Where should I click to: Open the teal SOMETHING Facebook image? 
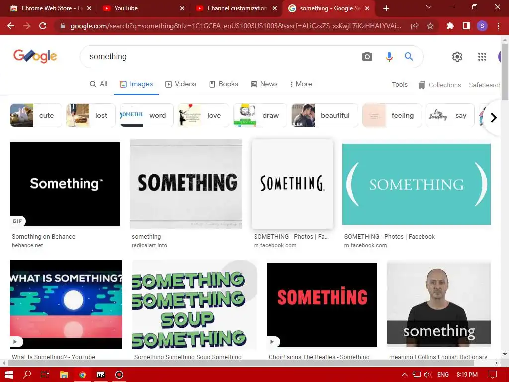point(417,184)
